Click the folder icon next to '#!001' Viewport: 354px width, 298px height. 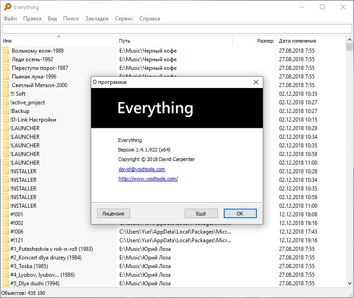(6, 215)
